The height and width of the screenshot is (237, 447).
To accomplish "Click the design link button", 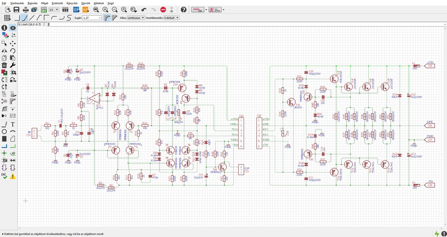I will (x=198, y=10).
